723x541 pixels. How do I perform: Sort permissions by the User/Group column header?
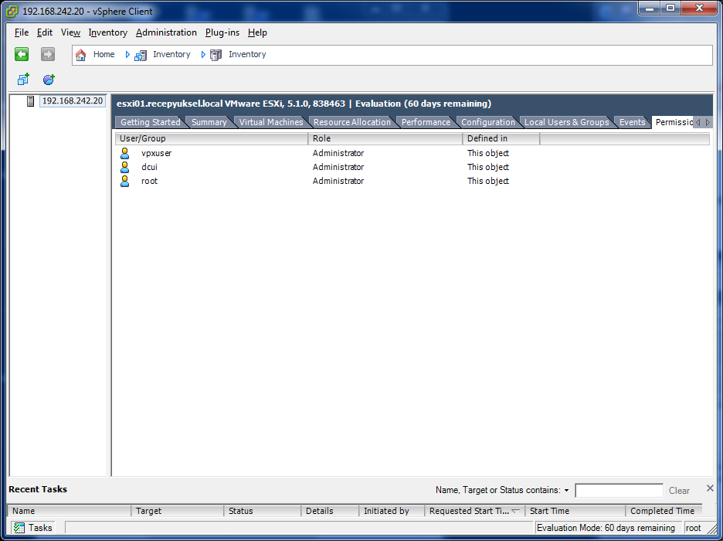pyautogui.click(x=212, y=138)
